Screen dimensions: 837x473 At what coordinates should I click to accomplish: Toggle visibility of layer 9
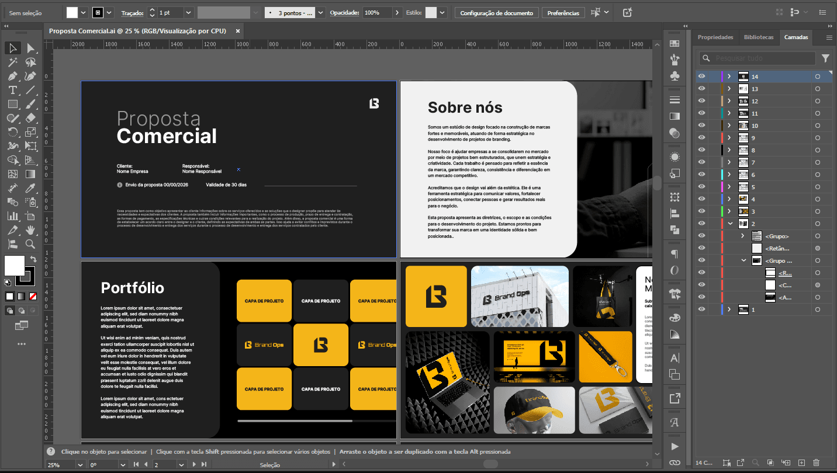click(x=701, y=138)
